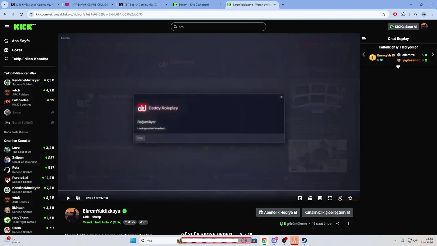
Task: Open recommended channel HolyThoth
Action: tap(29, 220)
